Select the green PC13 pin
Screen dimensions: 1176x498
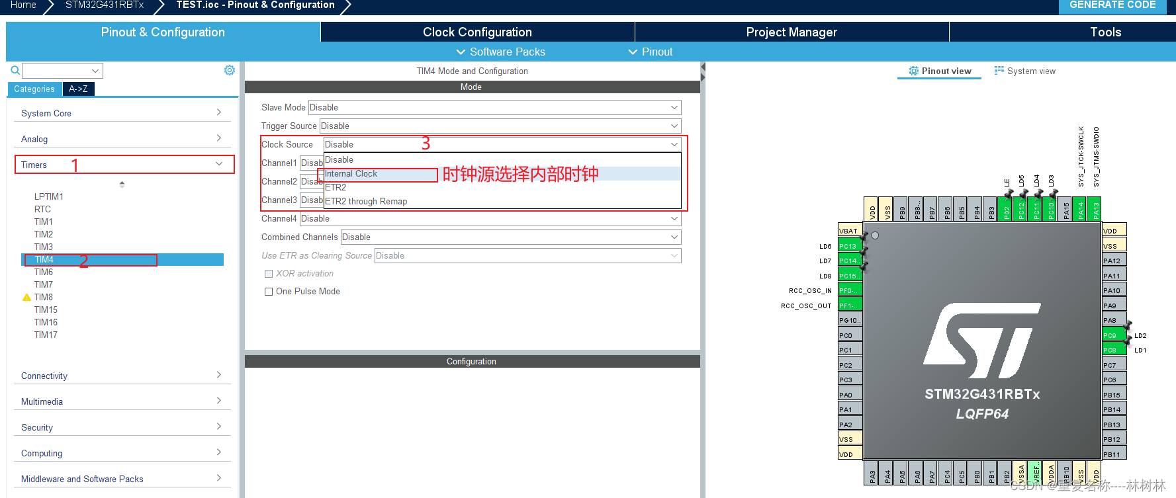coord(850,246)
